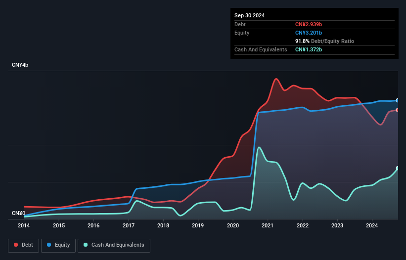Toggle the Equity series legend button
This screenshot has width=406, height=260.
click(x=58, y=245)
